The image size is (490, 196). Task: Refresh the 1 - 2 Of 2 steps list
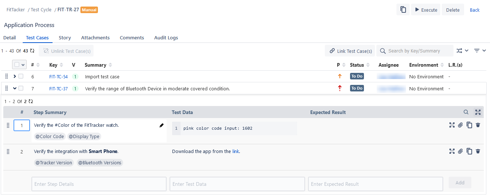(30, 102)
